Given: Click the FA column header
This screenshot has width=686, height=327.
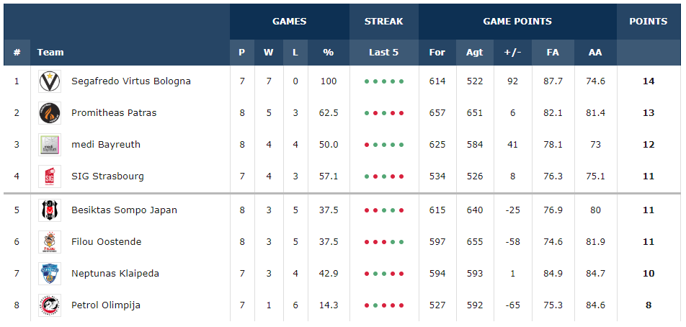Looking at the screenshot, I should point(553,53).
